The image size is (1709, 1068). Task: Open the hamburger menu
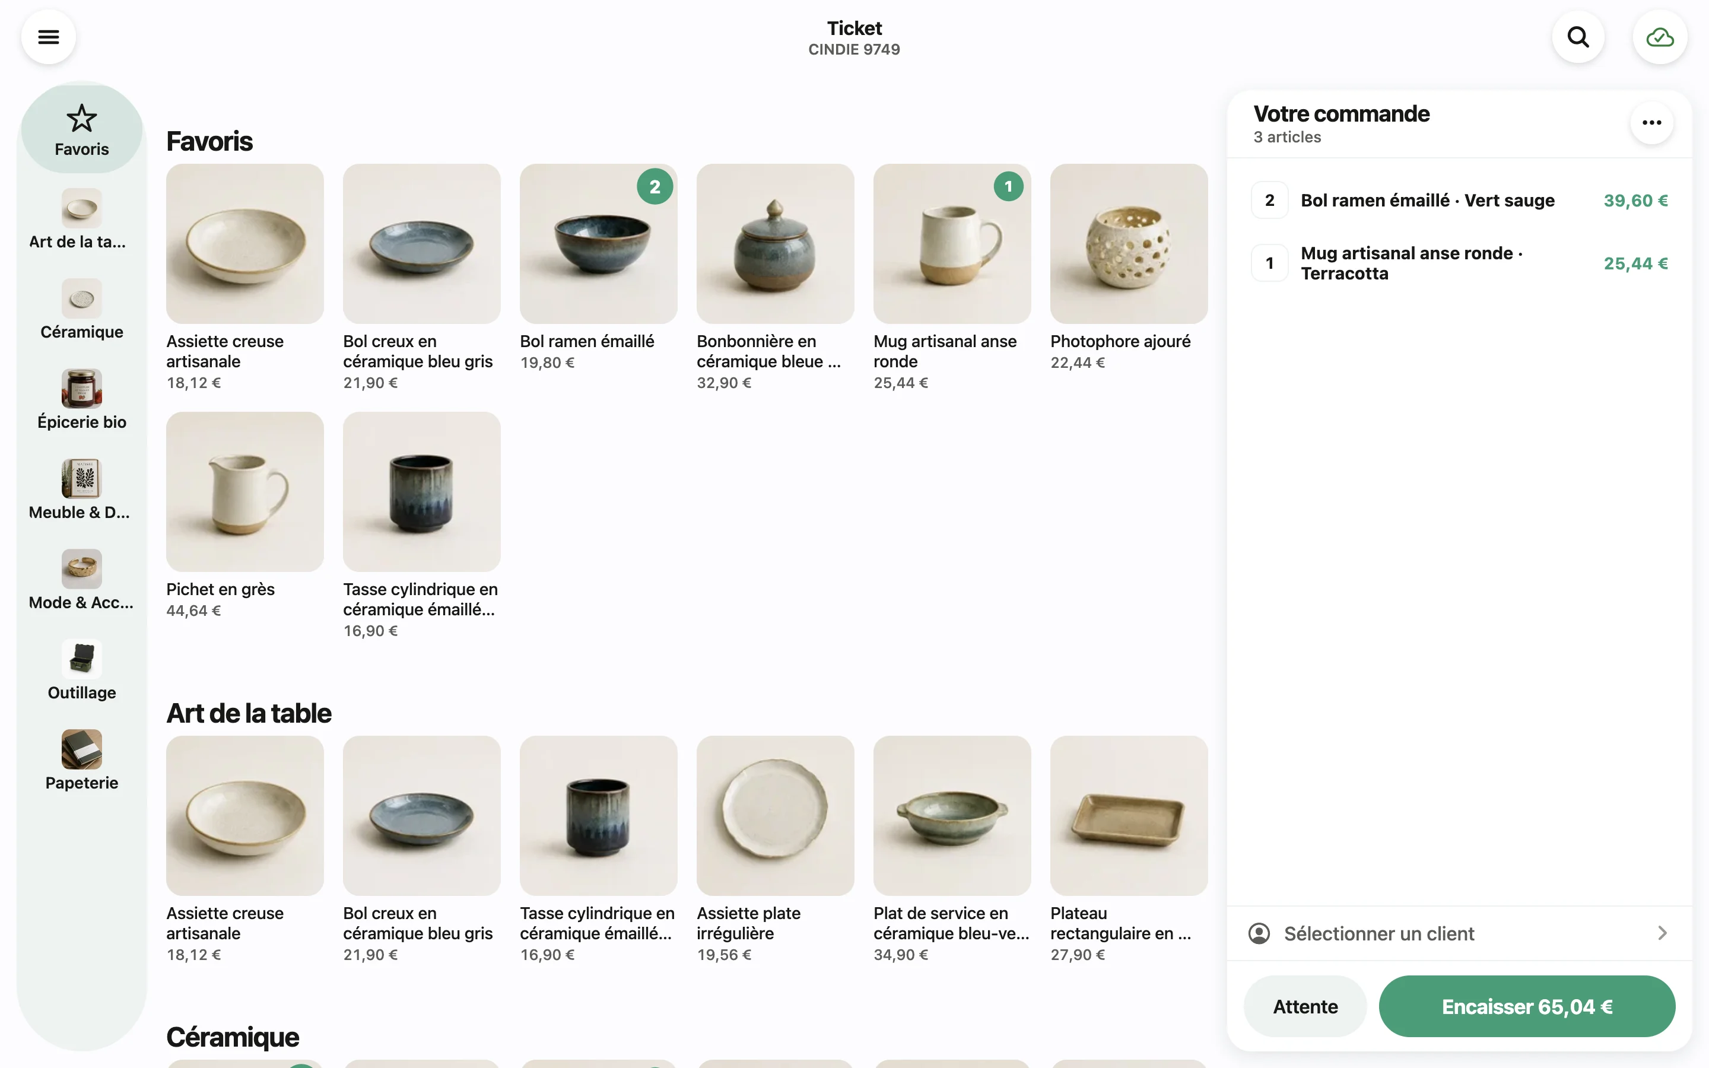pyautogui.click(x=48, y=37)
